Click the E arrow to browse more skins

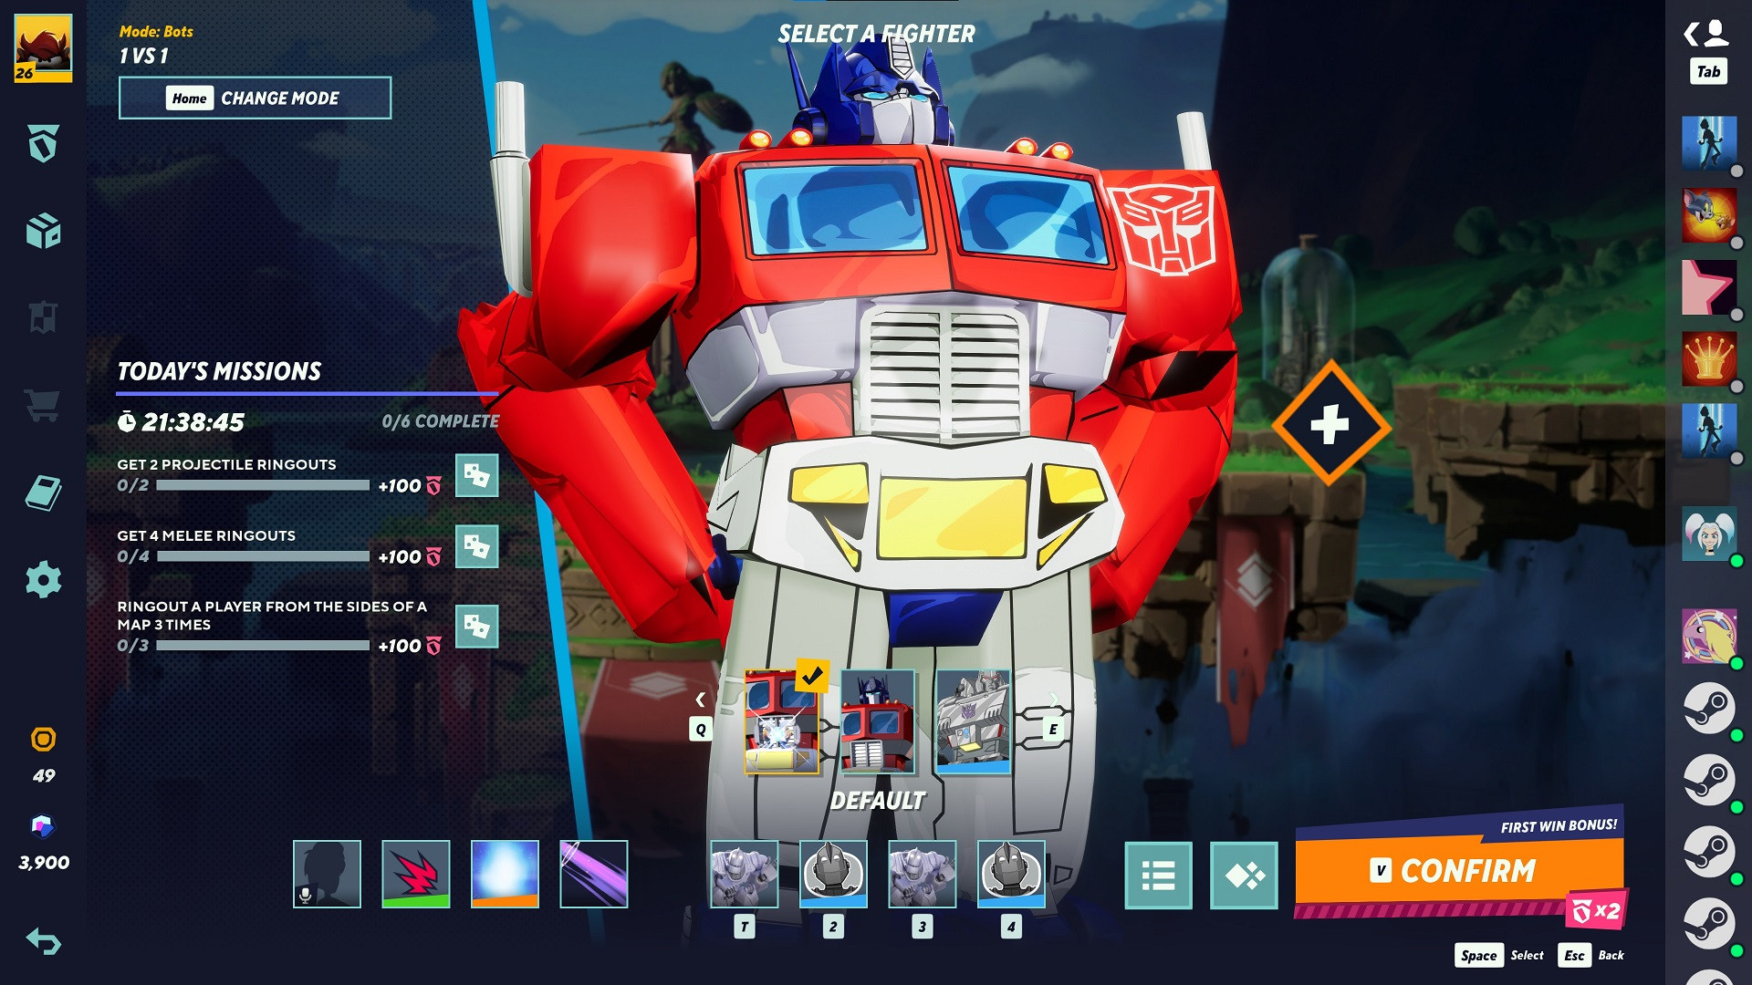(1054, 700)
